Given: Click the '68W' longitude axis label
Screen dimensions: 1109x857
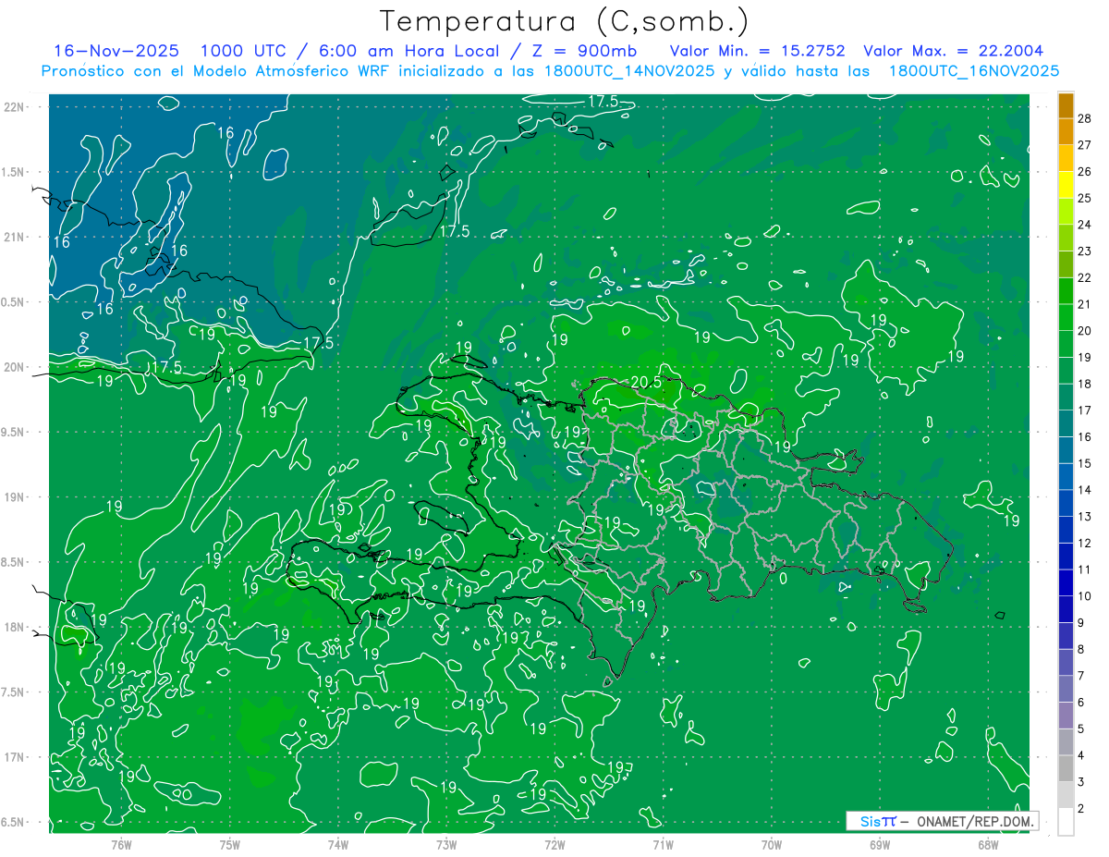Looking at the screenshot, I should point(988,845).
